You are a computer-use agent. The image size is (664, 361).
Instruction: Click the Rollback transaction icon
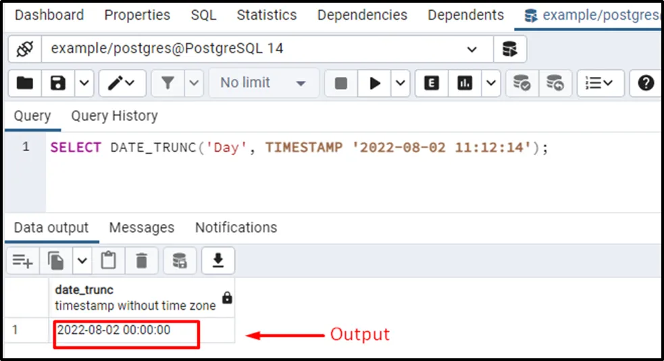(x=555, y=83)
